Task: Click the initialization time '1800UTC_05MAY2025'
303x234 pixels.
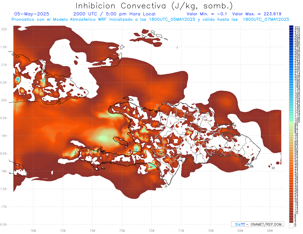Action: pyautogui.click(x=172, y=19)
